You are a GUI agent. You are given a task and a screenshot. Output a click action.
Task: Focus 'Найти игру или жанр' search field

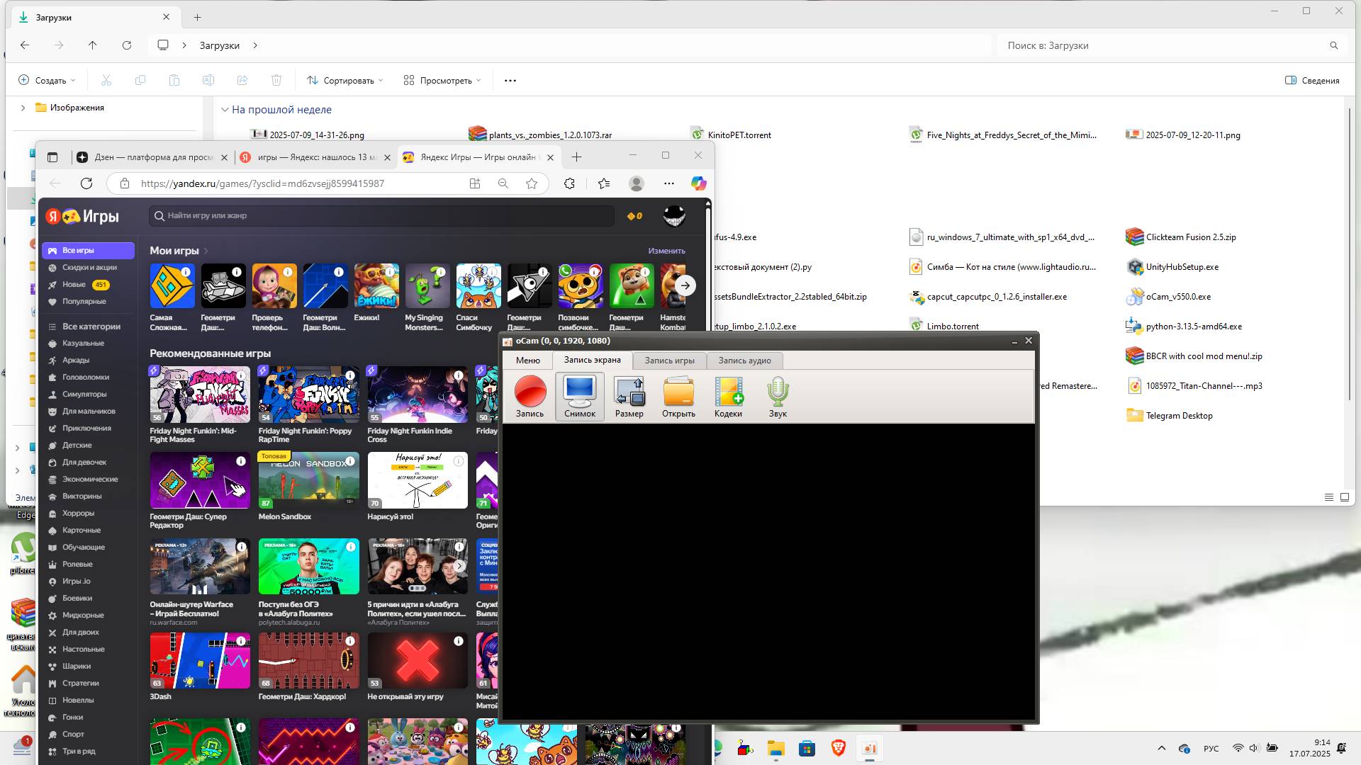[x=381, y=215]
